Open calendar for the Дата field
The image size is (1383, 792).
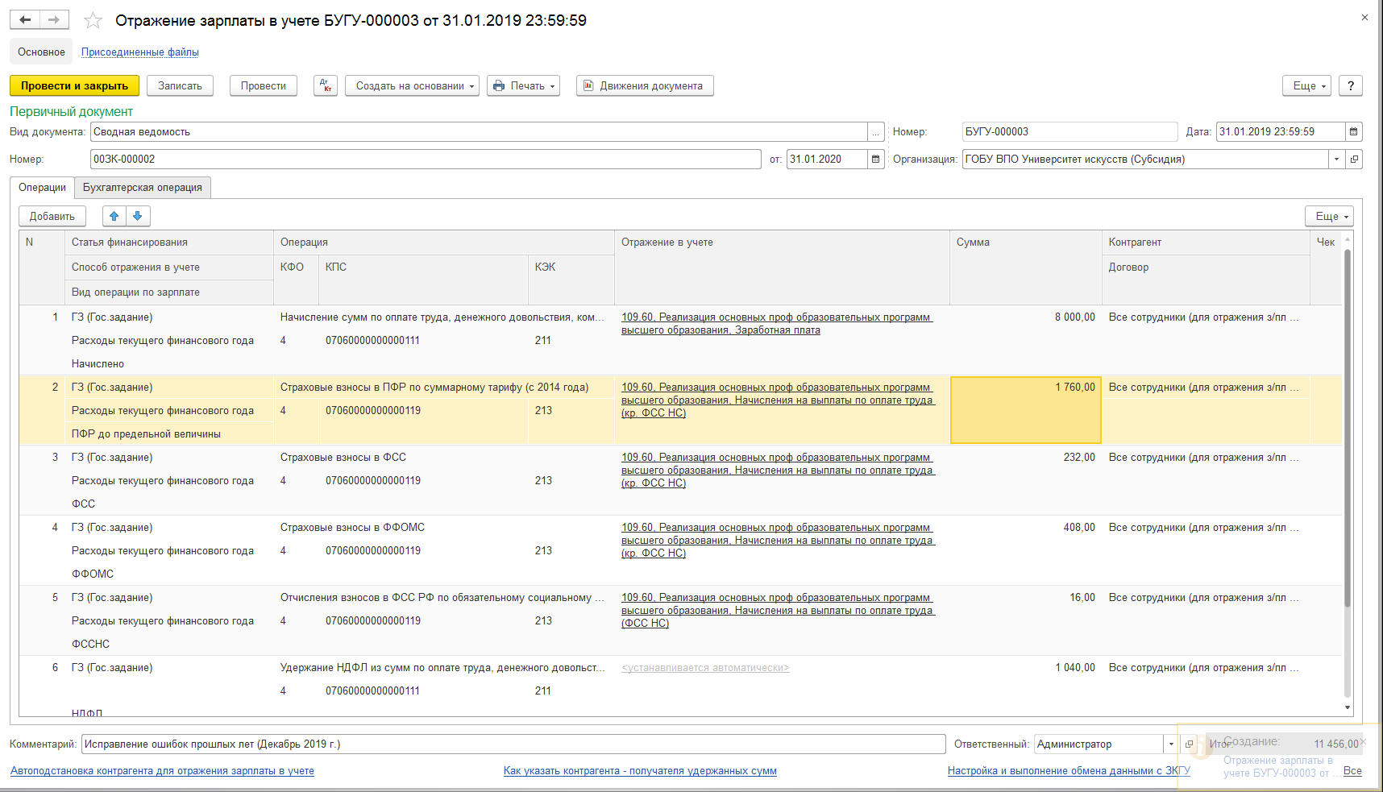[1354, 131]
